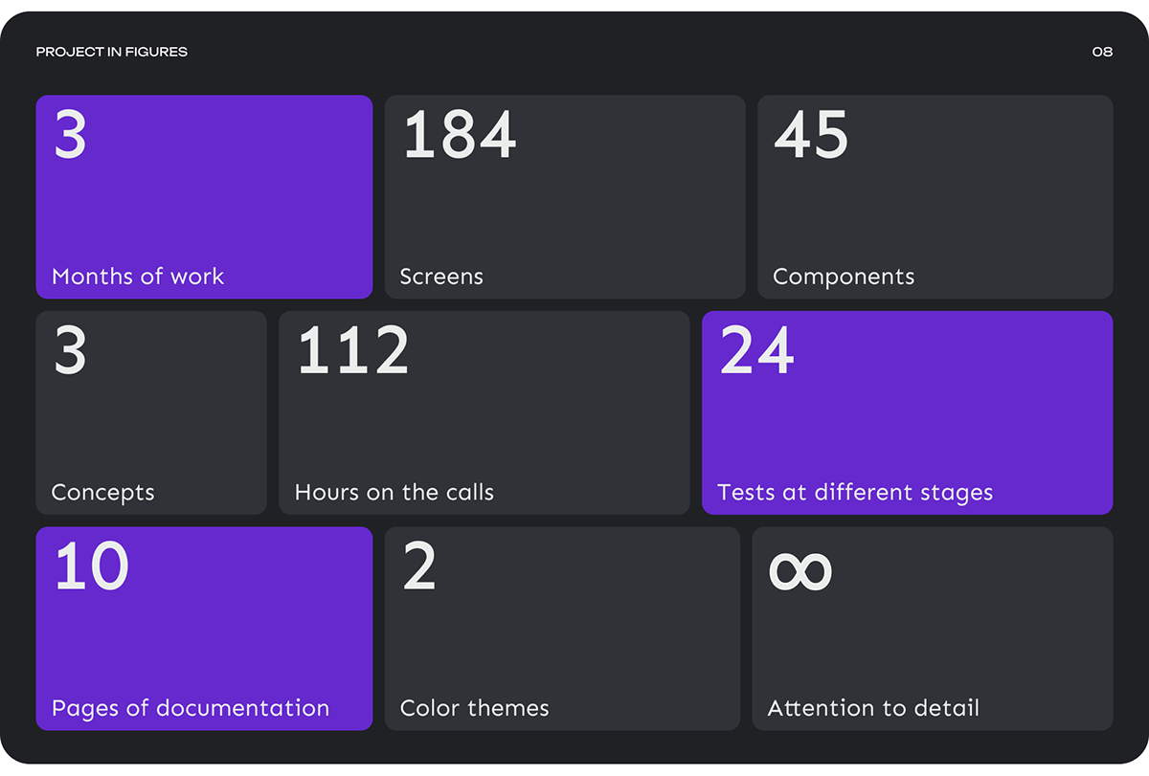This screenshot has width=1149, height=776.
Task: Click the "PROJECT IN FIGURES" heading
Action: coord(112,52)
